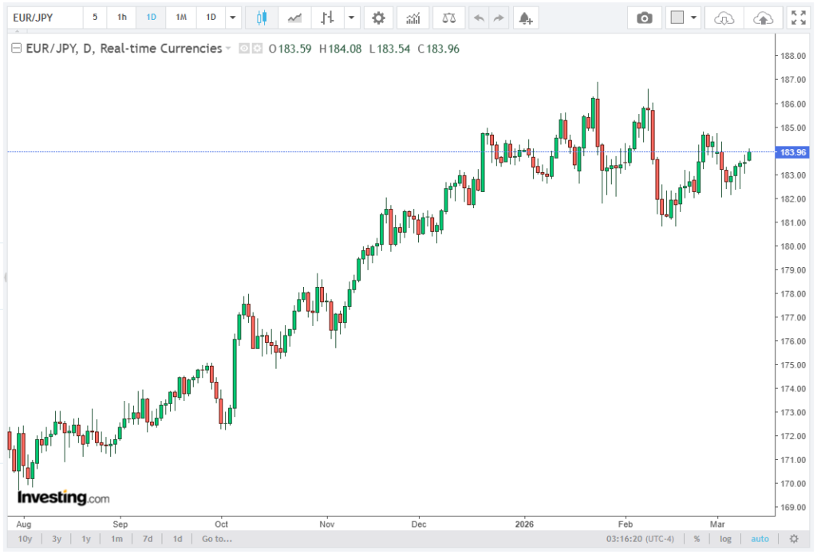
Task: Open the time interval dropdown arrow
Action: coord(232,18)
